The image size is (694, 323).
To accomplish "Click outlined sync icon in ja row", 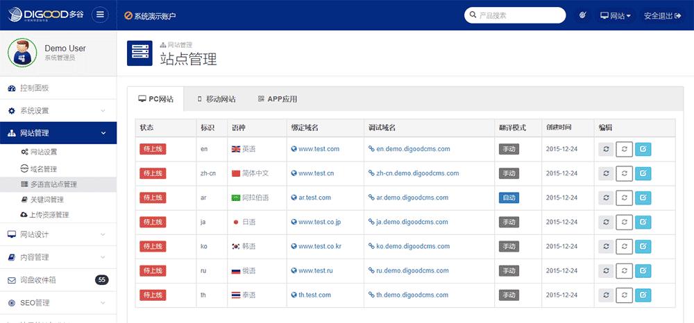I will pyautogui.click(x=625, y=222).
